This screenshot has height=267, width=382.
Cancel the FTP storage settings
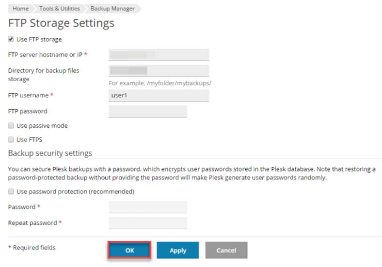226,251
